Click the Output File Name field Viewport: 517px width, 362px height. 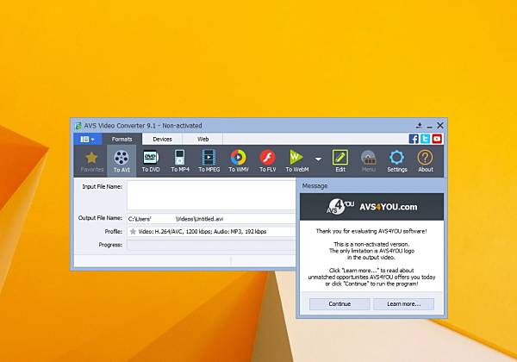pyautogui.click(x=211, y=219)
